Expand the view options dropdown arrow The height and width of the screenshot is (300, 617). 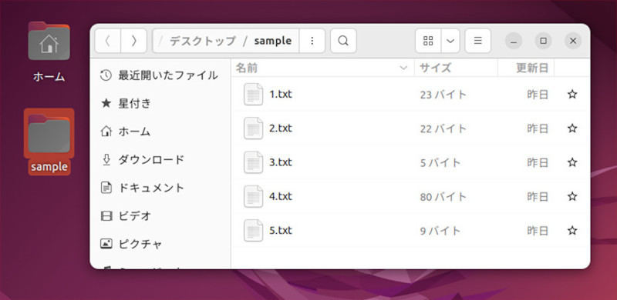(450, 41)
